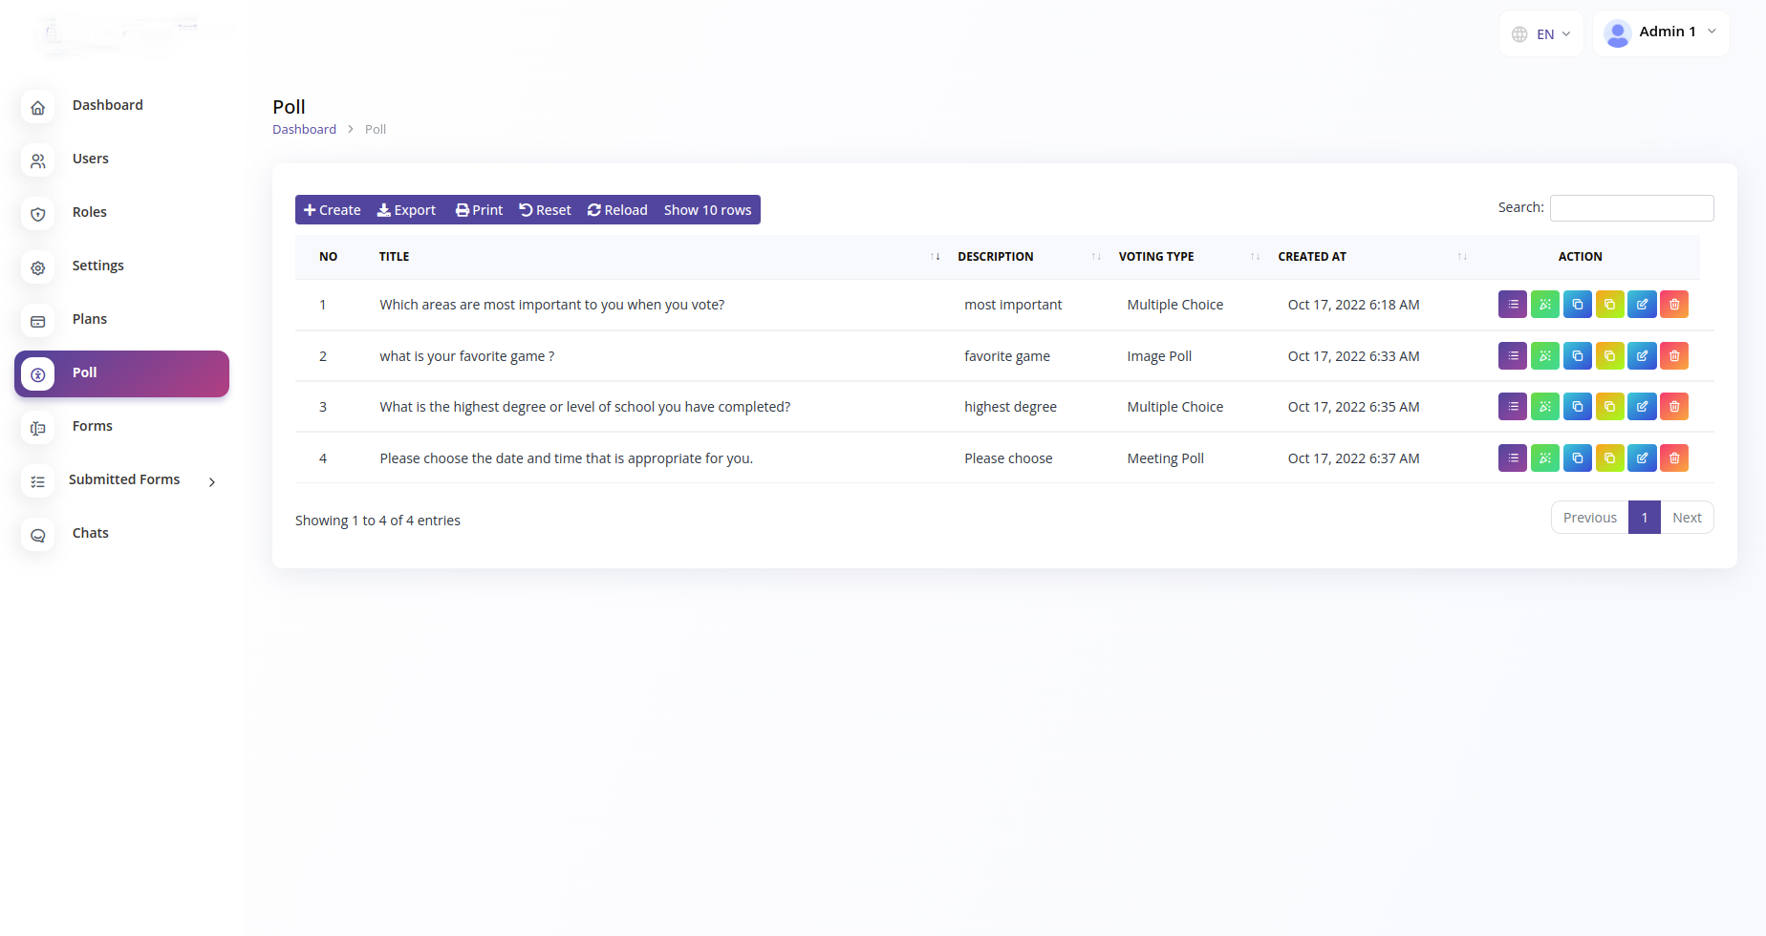Click the yellow copy icon for poll 2
This screenshot has height=936, width=1766.
1610,356
